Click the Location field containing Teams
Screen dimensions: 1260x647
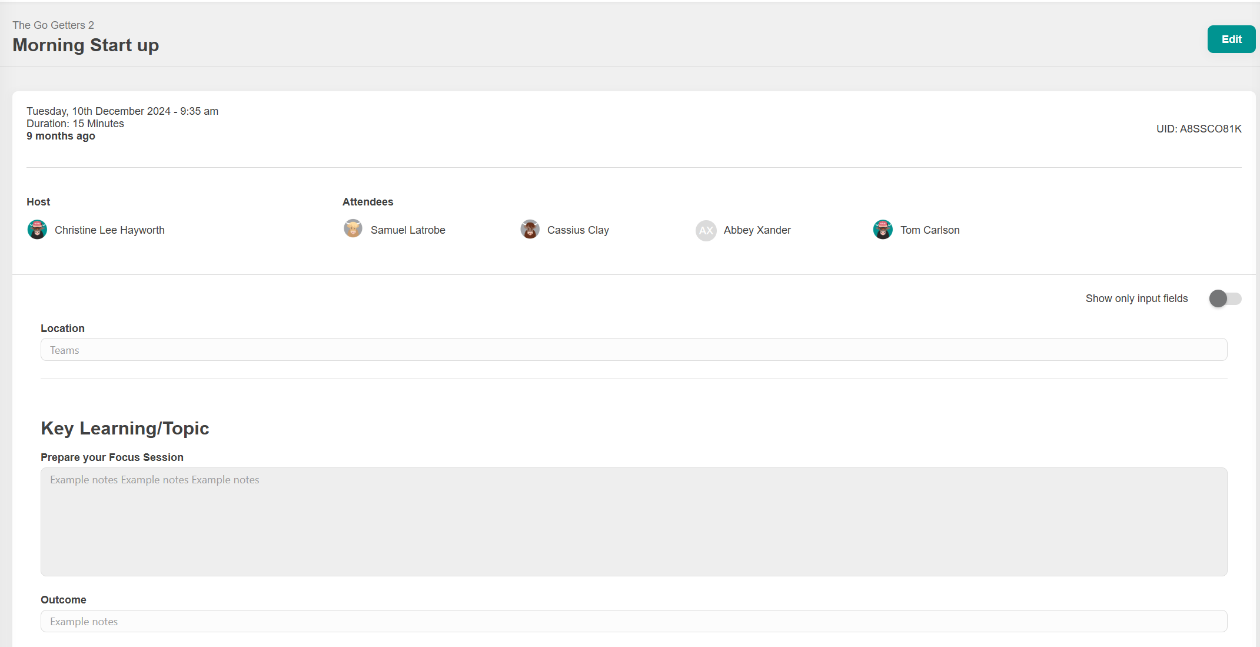pos(633,350)
